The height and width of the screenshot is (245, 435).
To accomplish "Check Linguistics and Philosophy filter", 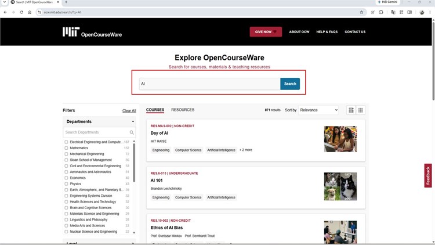I will (x=66, y=219).
